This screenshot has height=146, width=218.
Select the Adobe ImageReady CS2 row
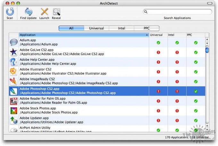107,81
